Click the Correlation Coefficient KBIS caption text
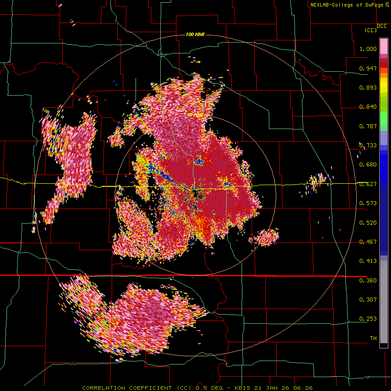The height and width of the screenshot is (391, 391). coord(197,388)
